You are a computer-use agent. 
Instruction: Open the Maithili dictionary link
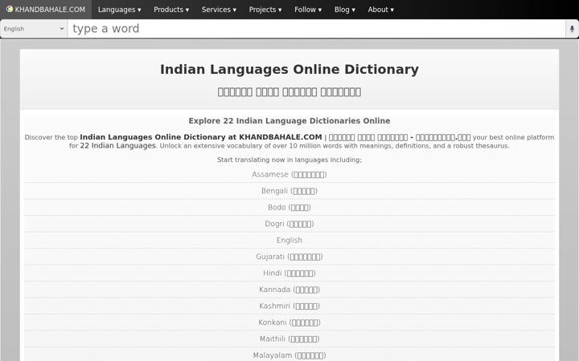click(x=289, y=339)
